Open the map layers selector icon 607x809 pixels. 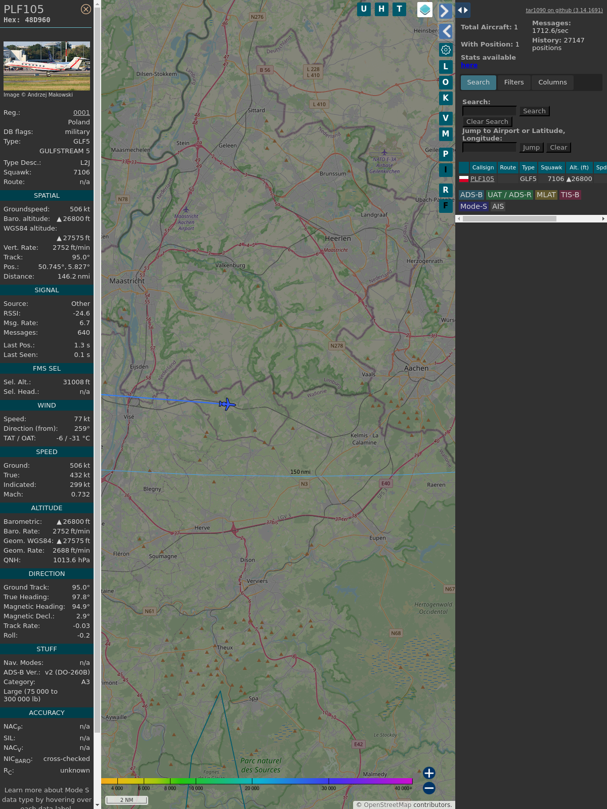pos(425,10)
